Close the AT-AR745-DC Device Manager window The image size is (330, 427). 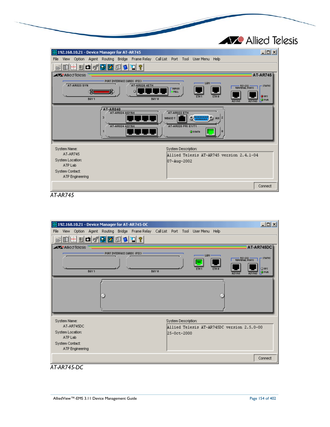tap(274, 224)
